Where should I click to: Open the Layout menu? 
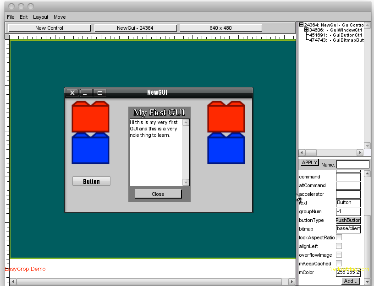pyautogui.click(x=40, y=17)
